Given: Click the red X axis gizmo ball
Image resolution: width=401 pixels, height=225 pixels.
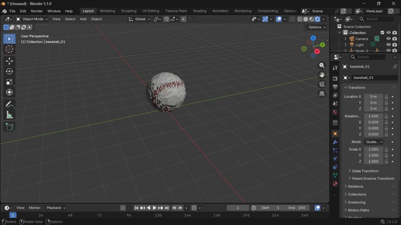Looking at the screenshot, I should (317, 51).
